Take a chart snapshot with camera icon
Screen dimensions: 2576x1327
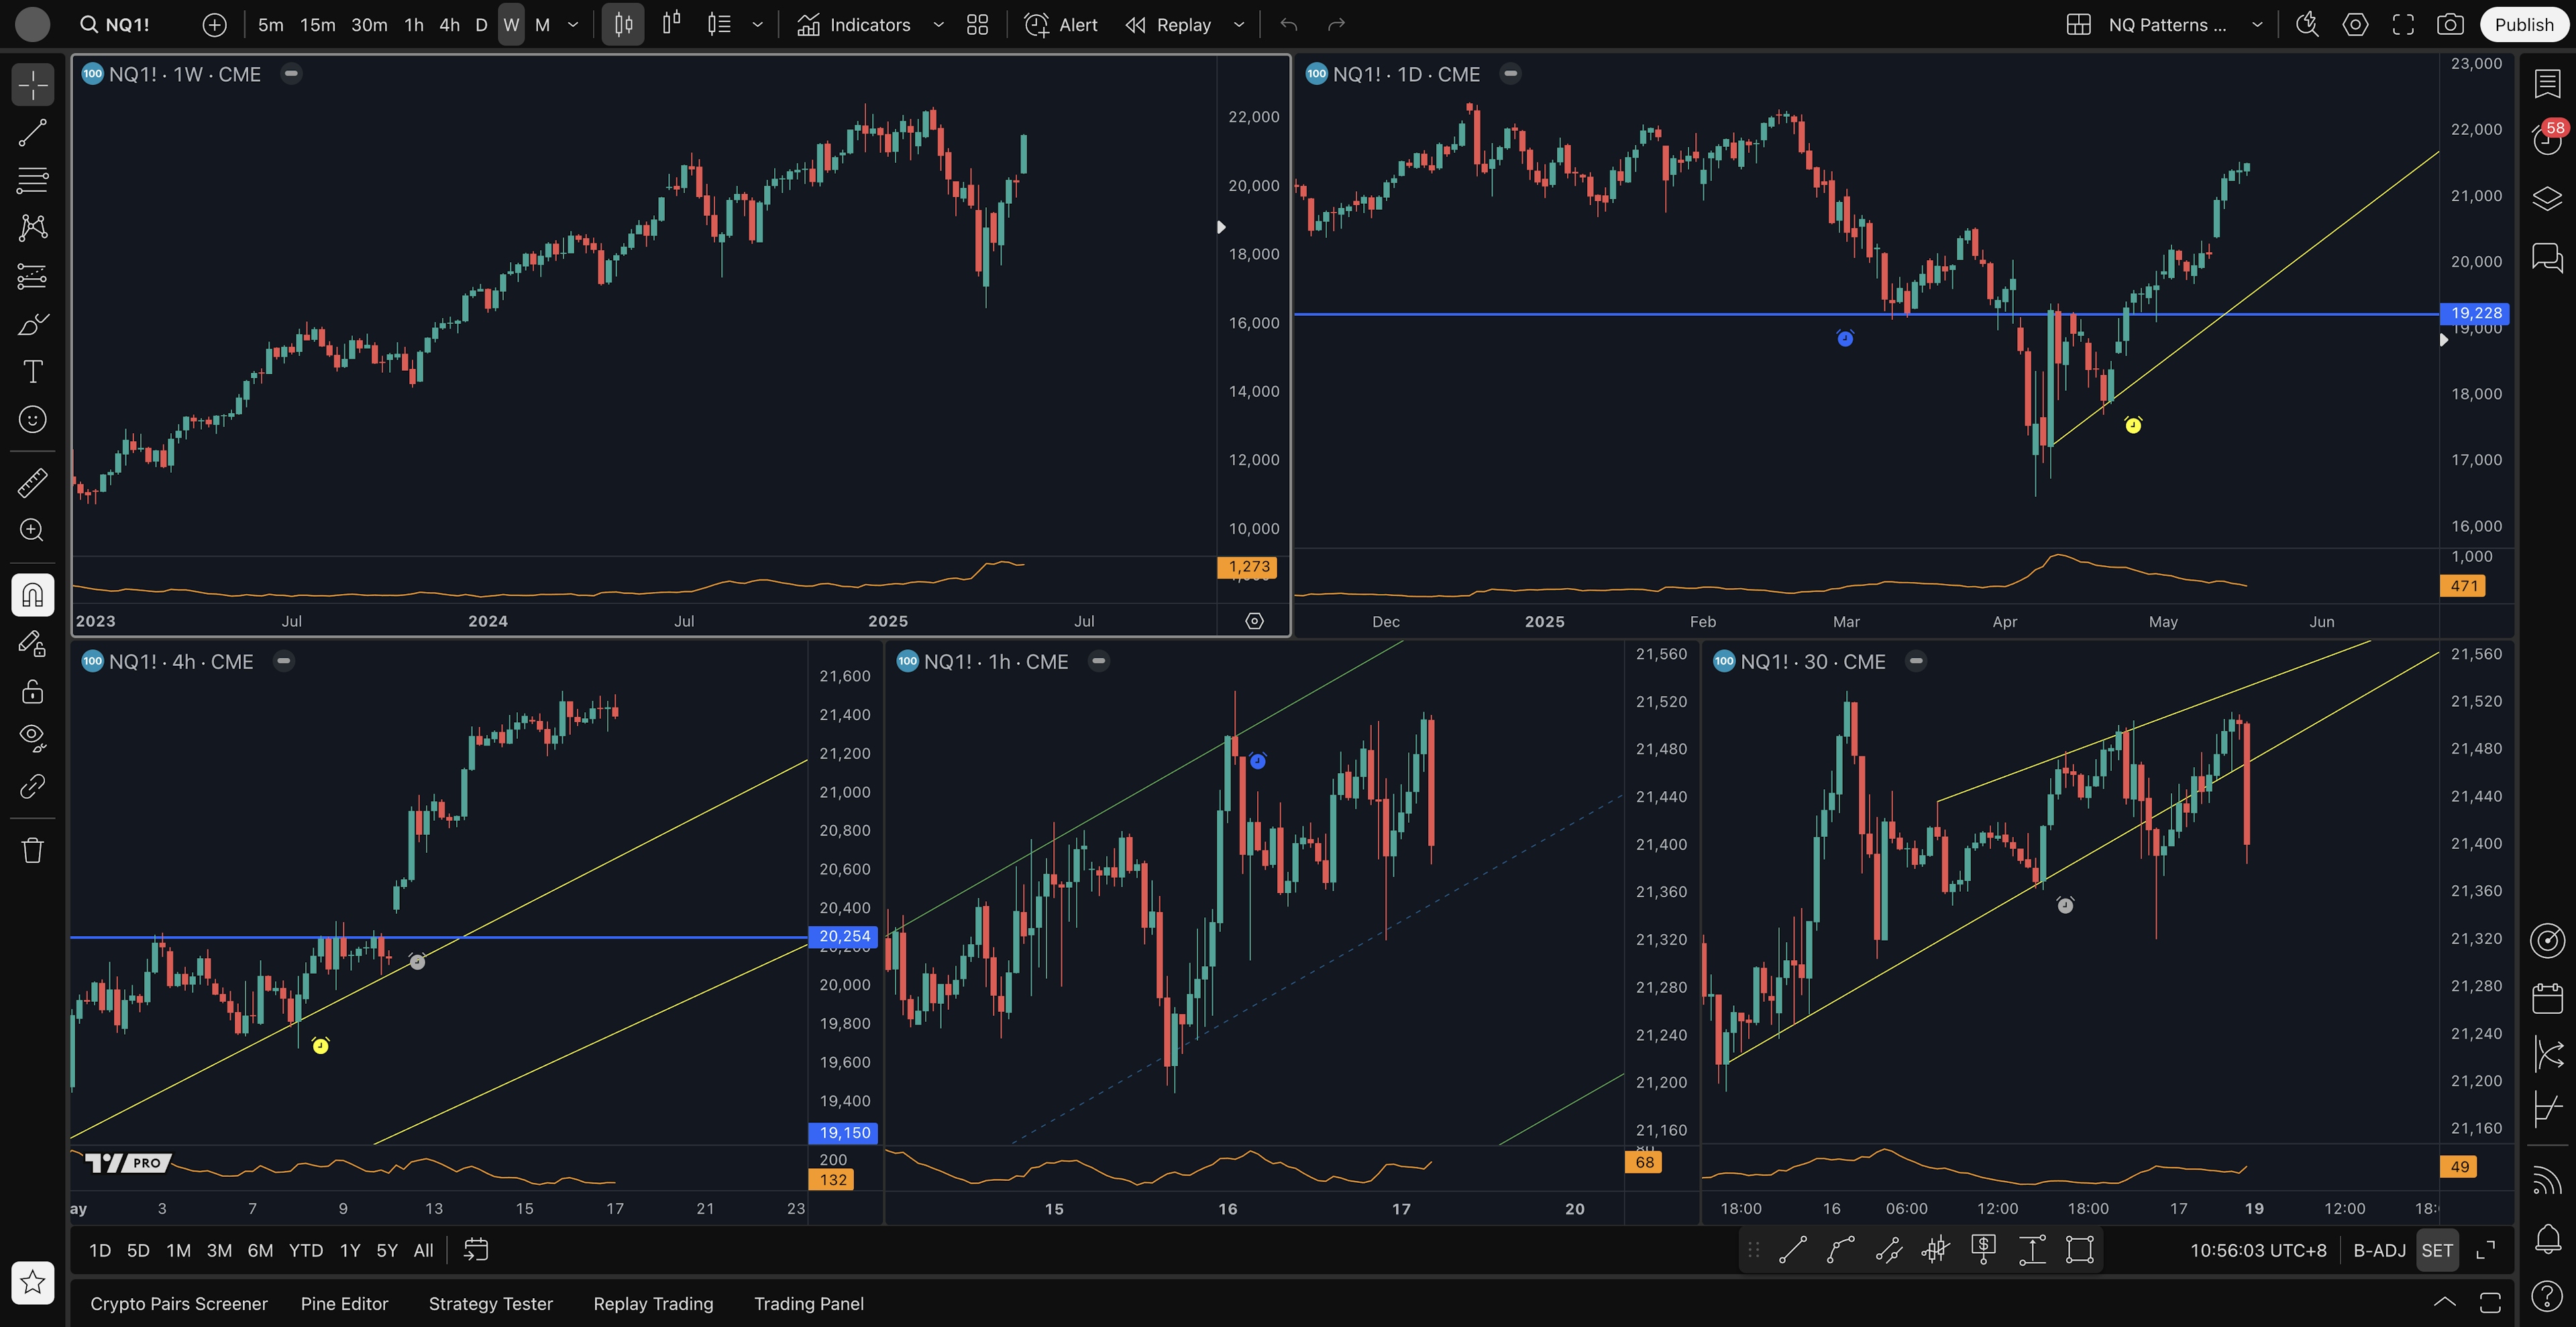pos(2450,25)
